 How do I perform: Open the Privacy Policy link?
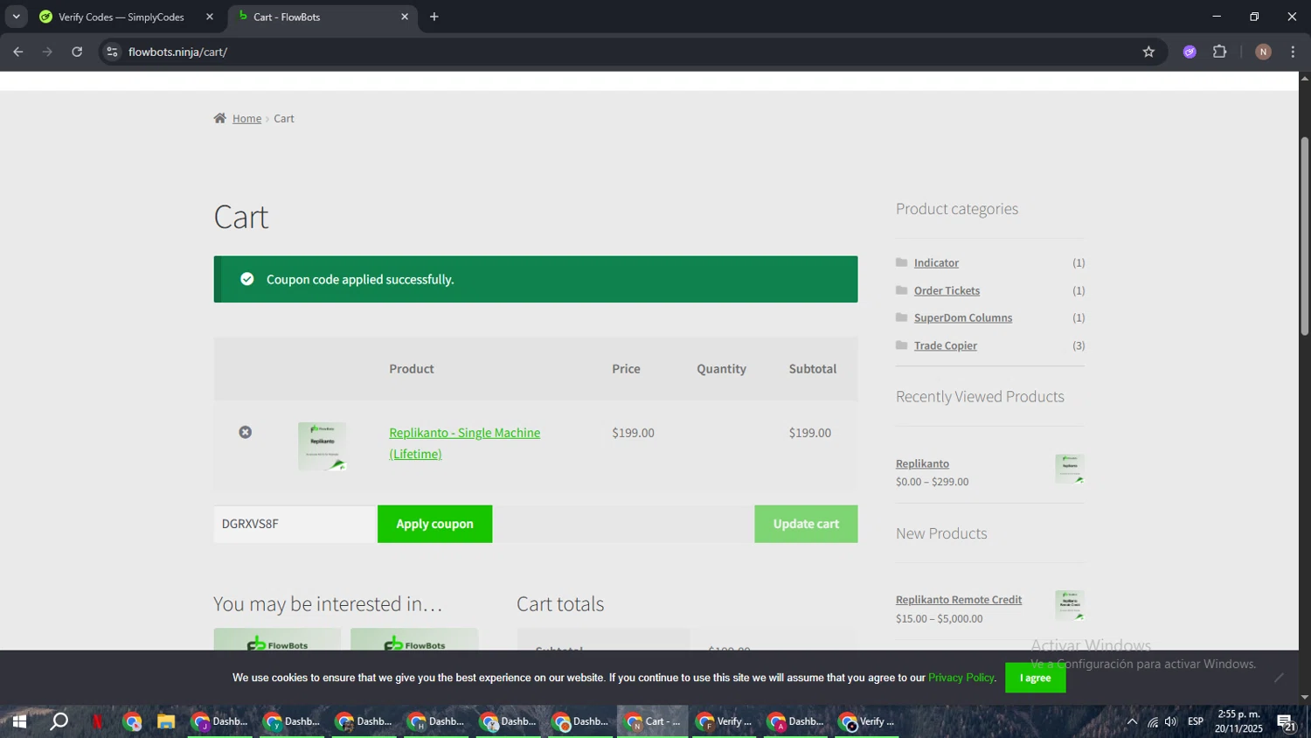pyautogui.click(x=961, y=678)
